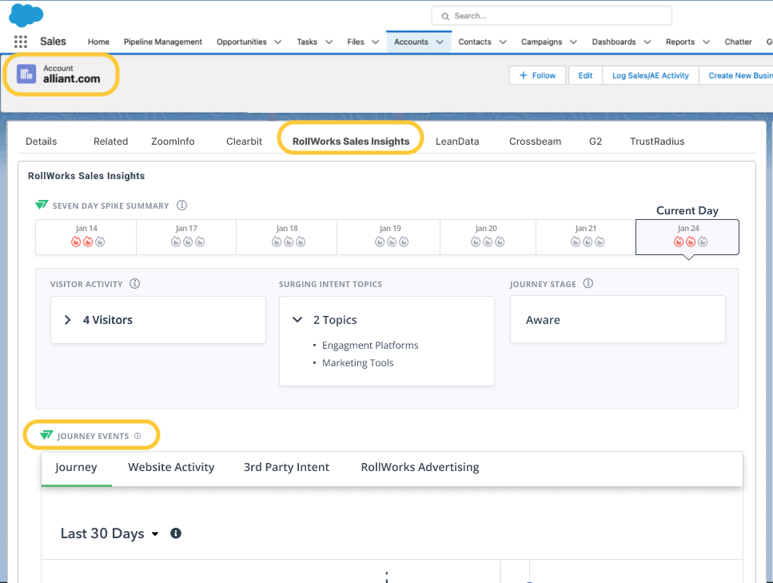
Task: Select the Journey events tab
Action: (76, 467)
